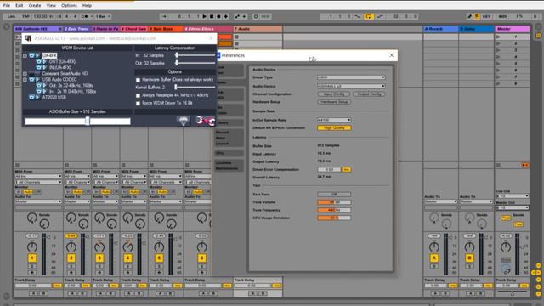Select the Master track header
Image resolution: width=544 pixels, height=306 pixels.
[x=512, y=29]
